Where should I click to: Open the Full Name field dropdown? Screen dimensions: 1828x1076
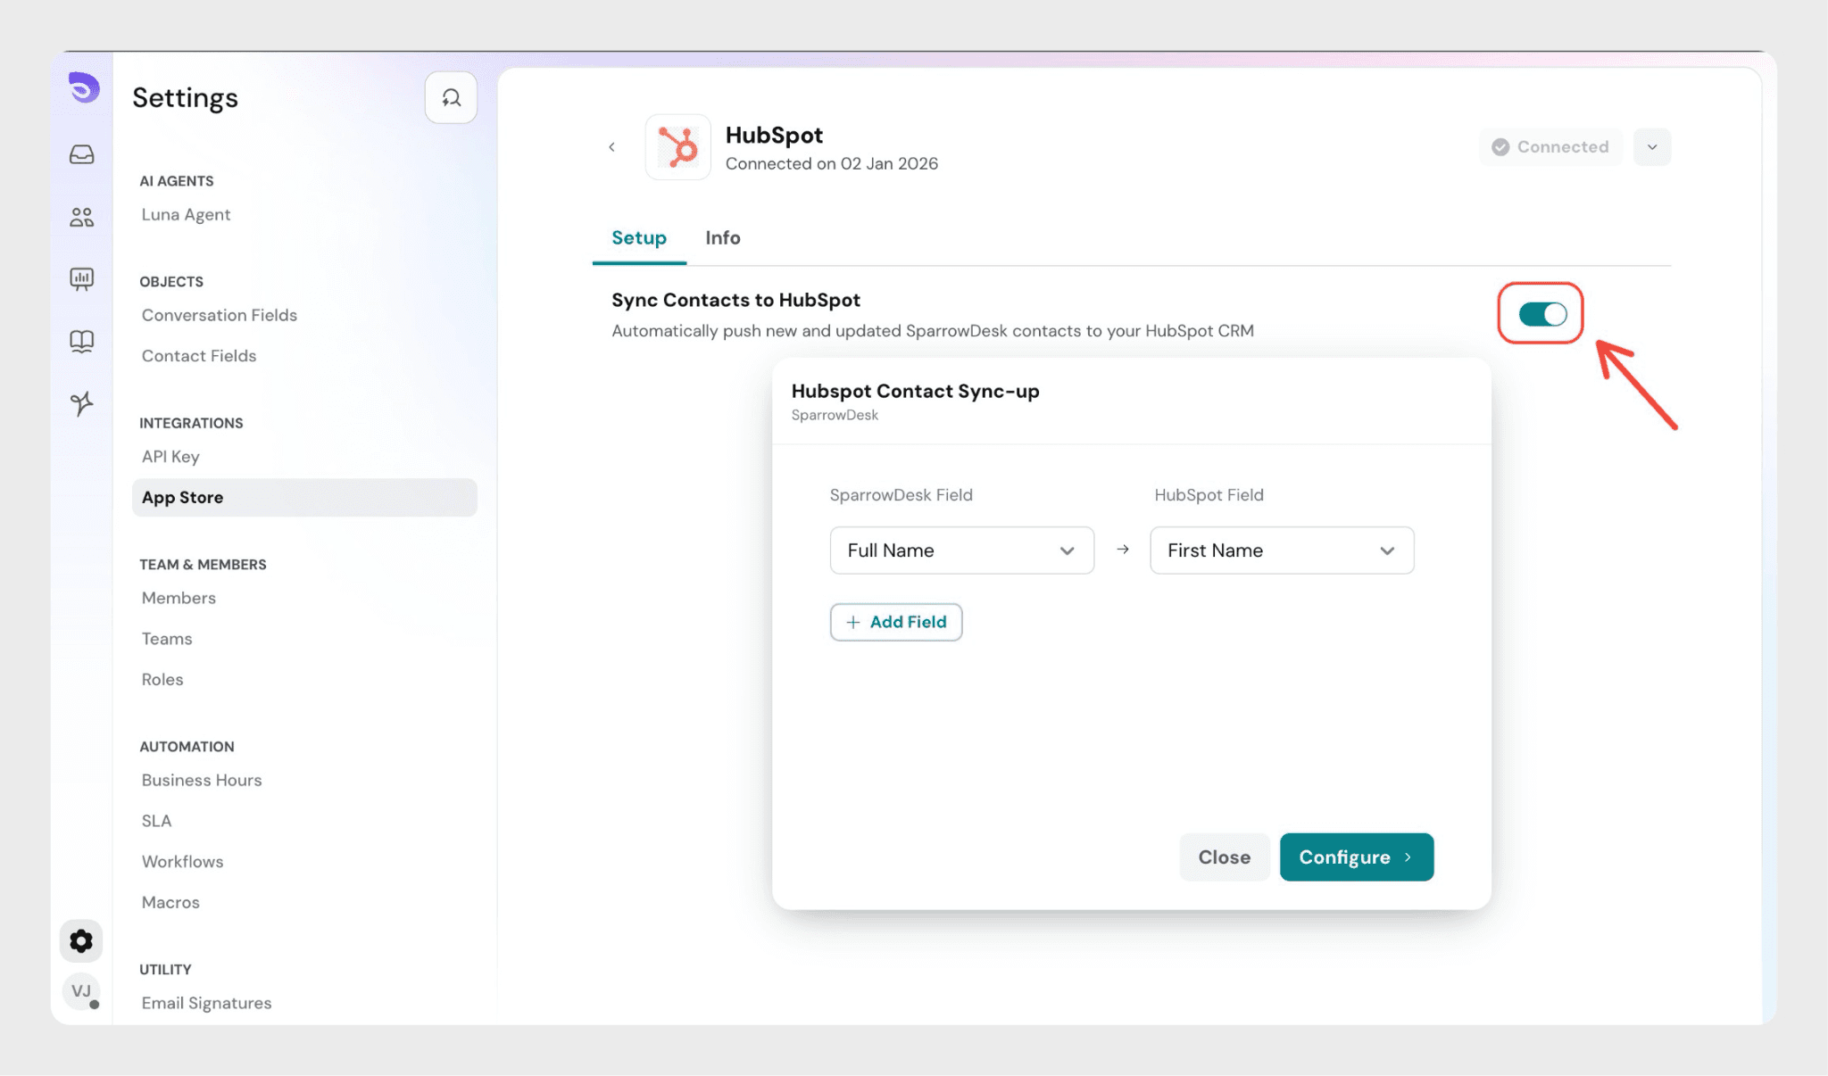click(961, 550)
